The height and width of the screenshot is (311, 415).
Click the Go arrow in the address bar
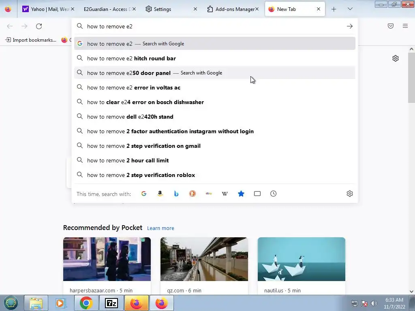point(350,26)
